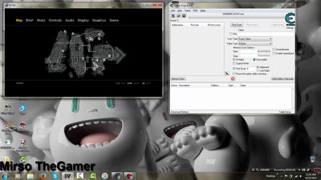Open the Help menu in Cheat Engine
Viewport: 321px width, 180px height.
[x=203, y=10]
